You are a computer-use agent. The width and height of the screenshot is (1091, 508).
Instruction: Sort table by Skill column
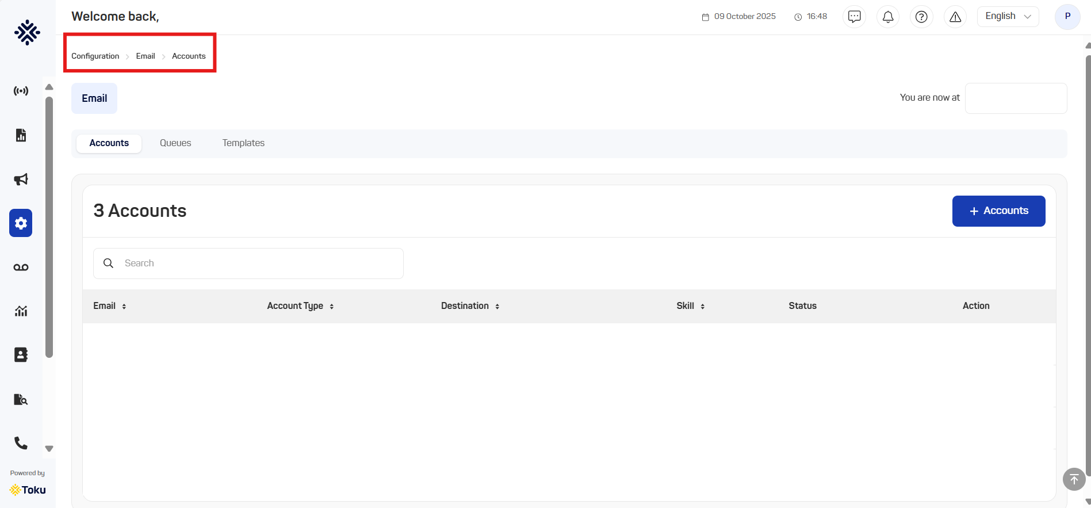pyautogui.click(x=703, y=307)
